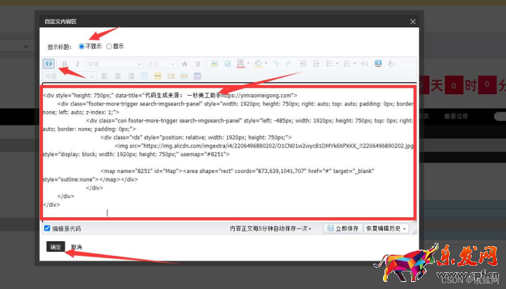Select the 显示 radio button
This screenshot has width=506, height=289.
(x=109, y=46)
